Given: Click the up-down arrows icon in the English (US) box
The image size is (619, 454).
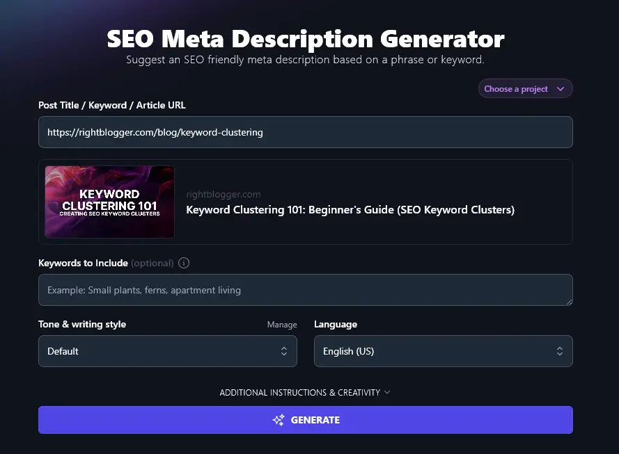Looking at the screenshot, I should [560, 351].
